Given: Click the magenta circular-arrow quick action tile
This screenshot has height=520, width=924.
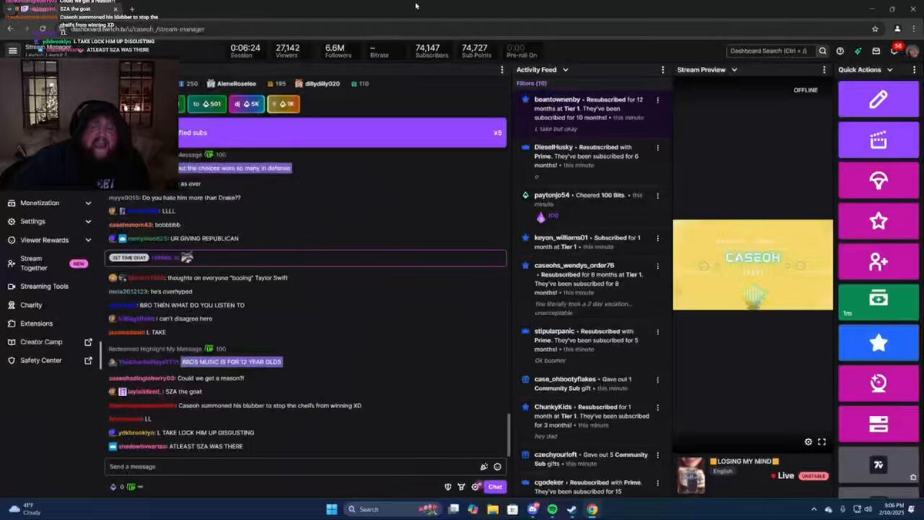Looking at the screenshot, I should 878,384.
